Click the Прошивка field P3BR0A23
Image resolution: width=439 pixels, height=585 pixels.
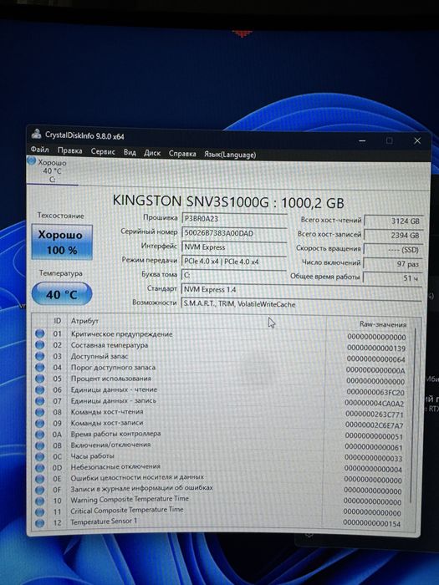click(x=234, y=219)
